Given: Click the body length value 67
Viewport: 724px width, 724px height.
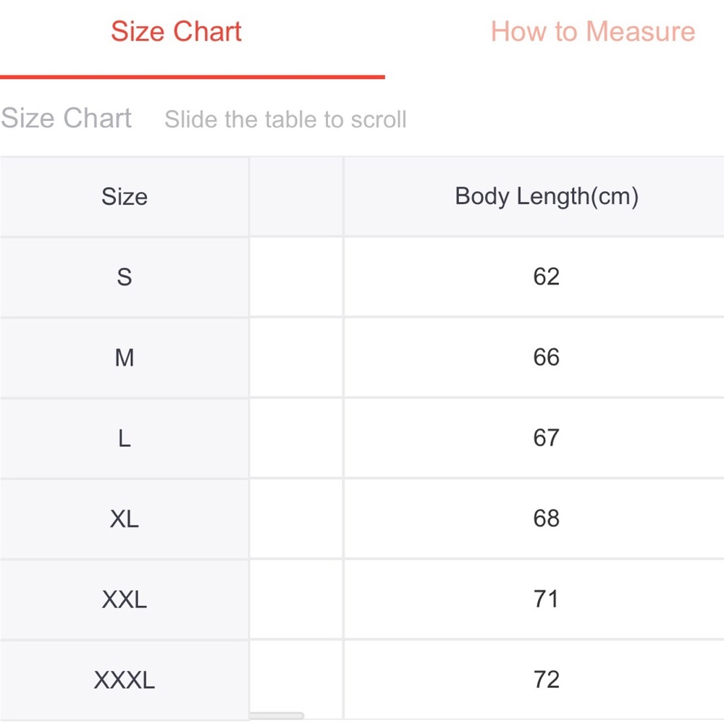Looking at the screenshot, I should click(546, 438).
